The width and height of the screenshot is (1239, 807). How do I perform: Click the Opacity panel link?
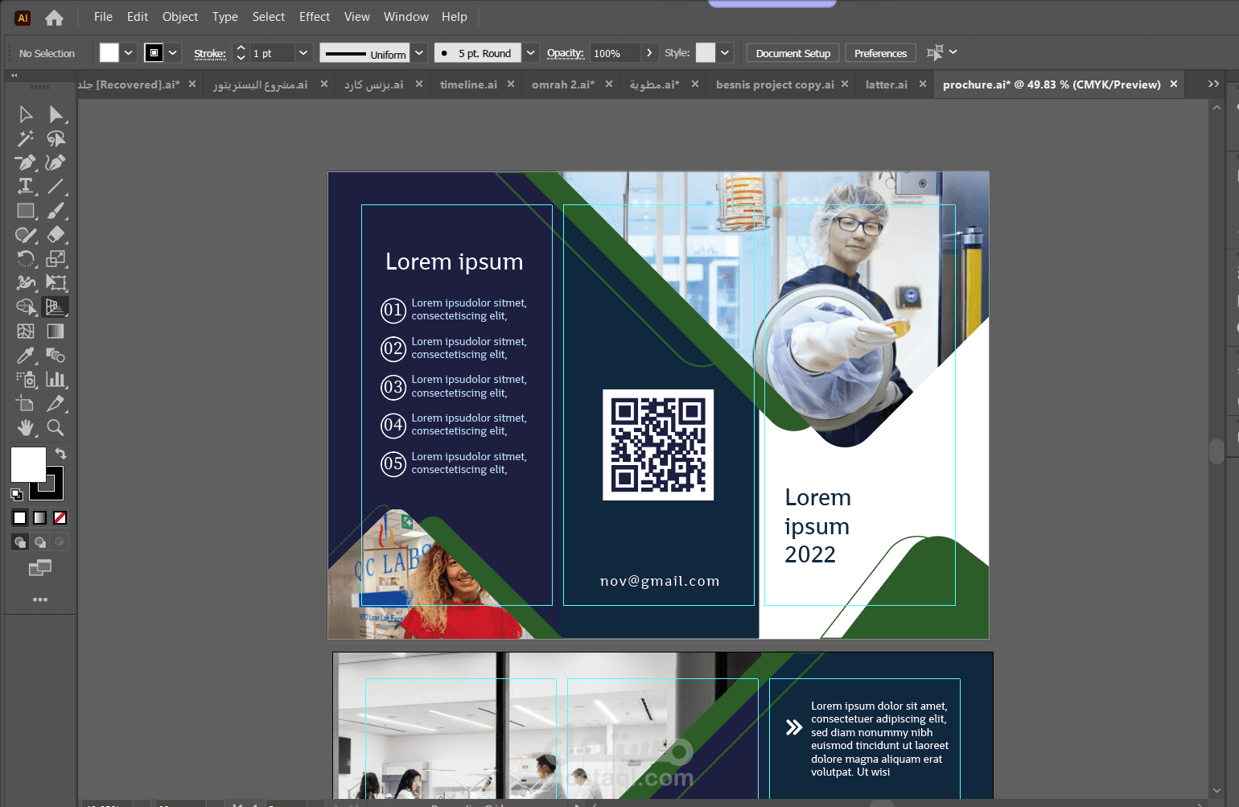566,53
